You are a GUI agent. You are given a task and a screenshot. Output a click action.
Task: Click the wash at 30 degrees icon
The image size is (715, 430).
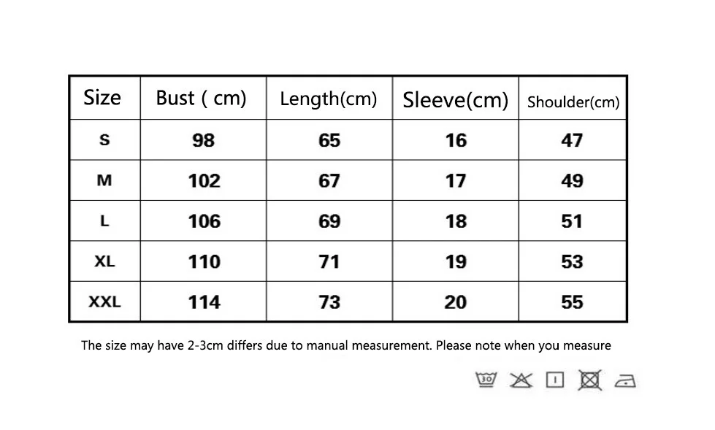pos(486,380)
